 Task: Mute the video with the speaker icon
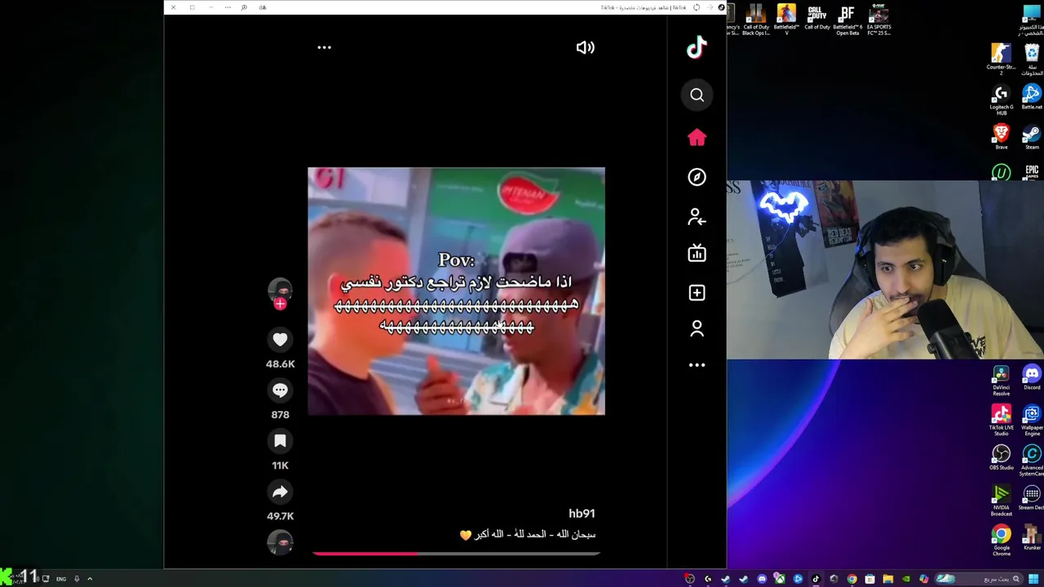(x=585, y=47)
